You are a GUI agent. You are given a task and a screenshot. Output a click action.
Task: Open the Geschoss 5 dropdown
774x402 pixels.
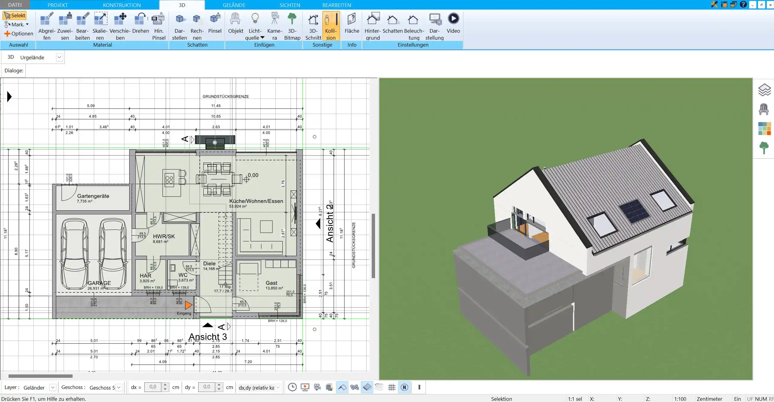click(119, 387)
